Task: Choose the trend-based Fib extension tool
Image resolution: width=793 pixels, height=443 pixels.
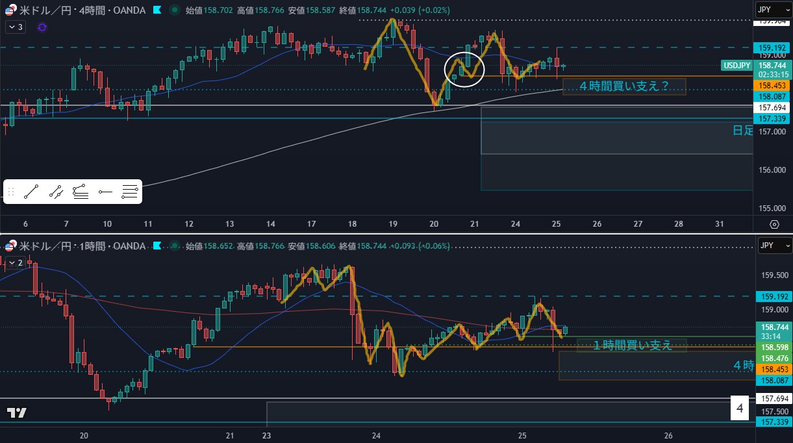Action: pos(81,192)
